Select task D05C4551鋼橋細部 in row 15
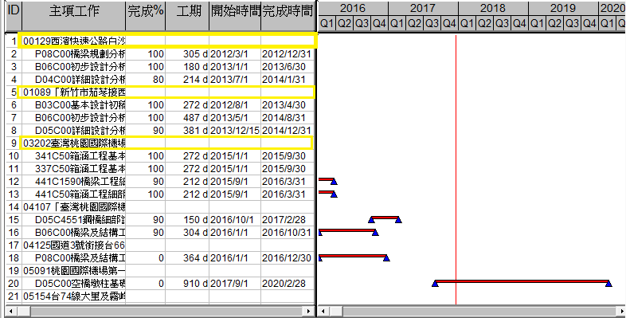The height and width of the screenshot is (318, 626). coord(80,220)
